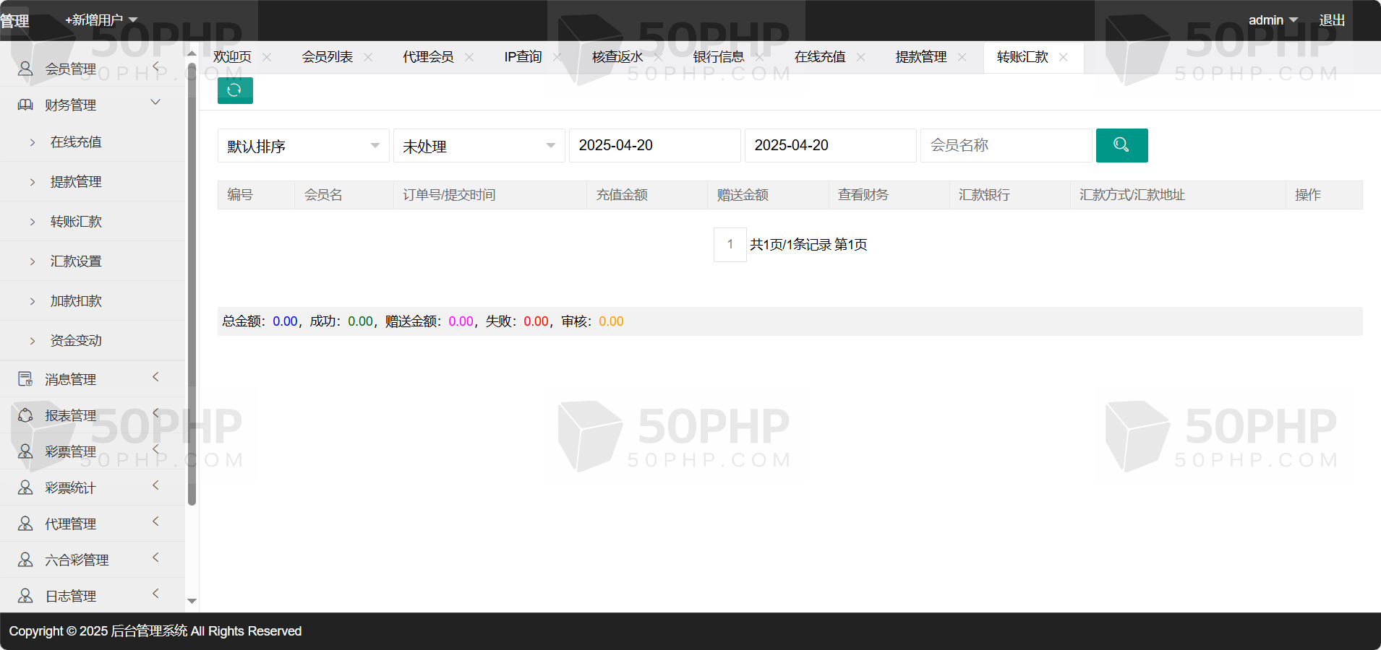Viewport: 1381px width, 650px height.
Task: Open the 未处理 status dropdown
Action: pyautogui.click(x=479, y=146)
